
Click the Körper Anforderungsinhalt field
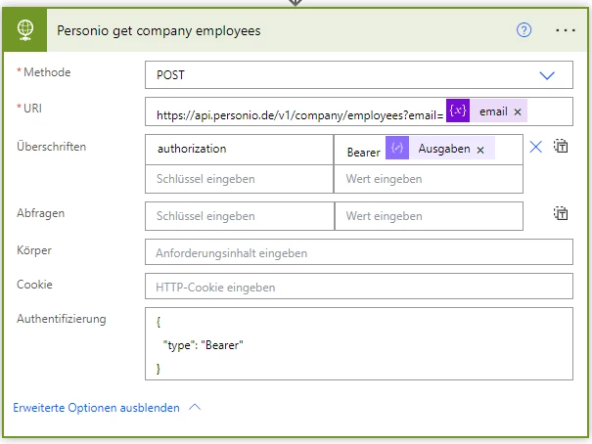pos(359,252)
